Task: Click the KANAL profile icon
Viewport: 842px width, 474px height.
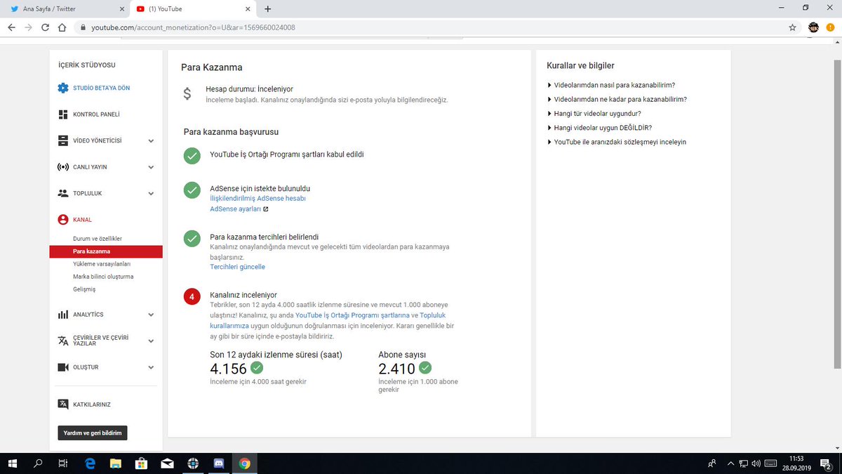Action: [x=63, y=220]
